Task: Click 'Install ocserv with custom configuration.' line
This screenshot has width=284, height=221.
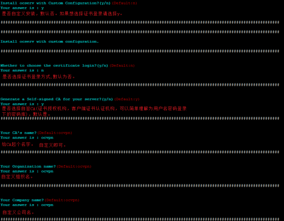Action: 49,41
